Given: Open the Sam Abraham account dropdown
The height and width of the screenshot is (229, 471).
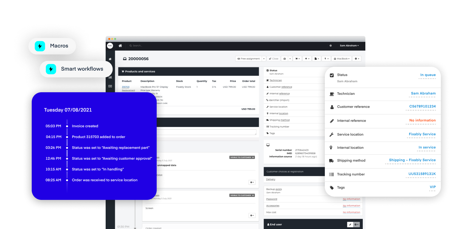Looking at the screenshot, I should pos(349,46).
